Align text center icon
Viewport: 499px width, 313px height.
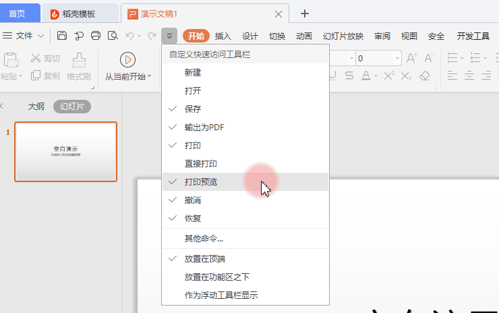click(x=469, y=76)
